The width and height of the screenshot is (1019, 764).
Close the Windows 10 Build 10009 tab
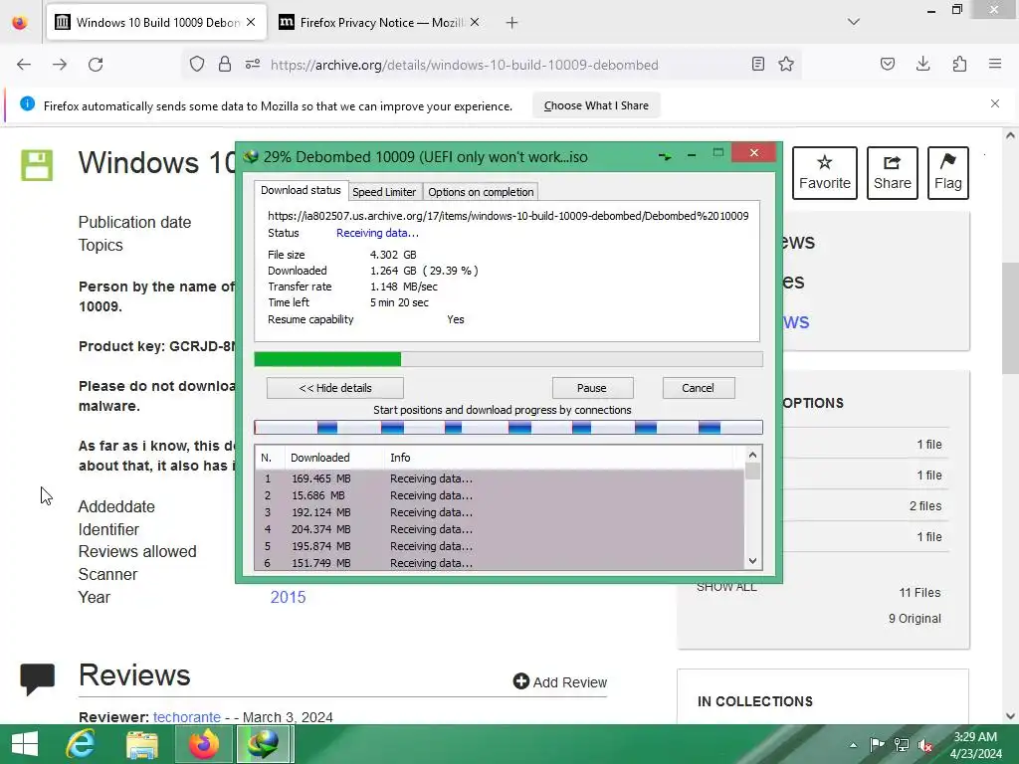(251, 22)
